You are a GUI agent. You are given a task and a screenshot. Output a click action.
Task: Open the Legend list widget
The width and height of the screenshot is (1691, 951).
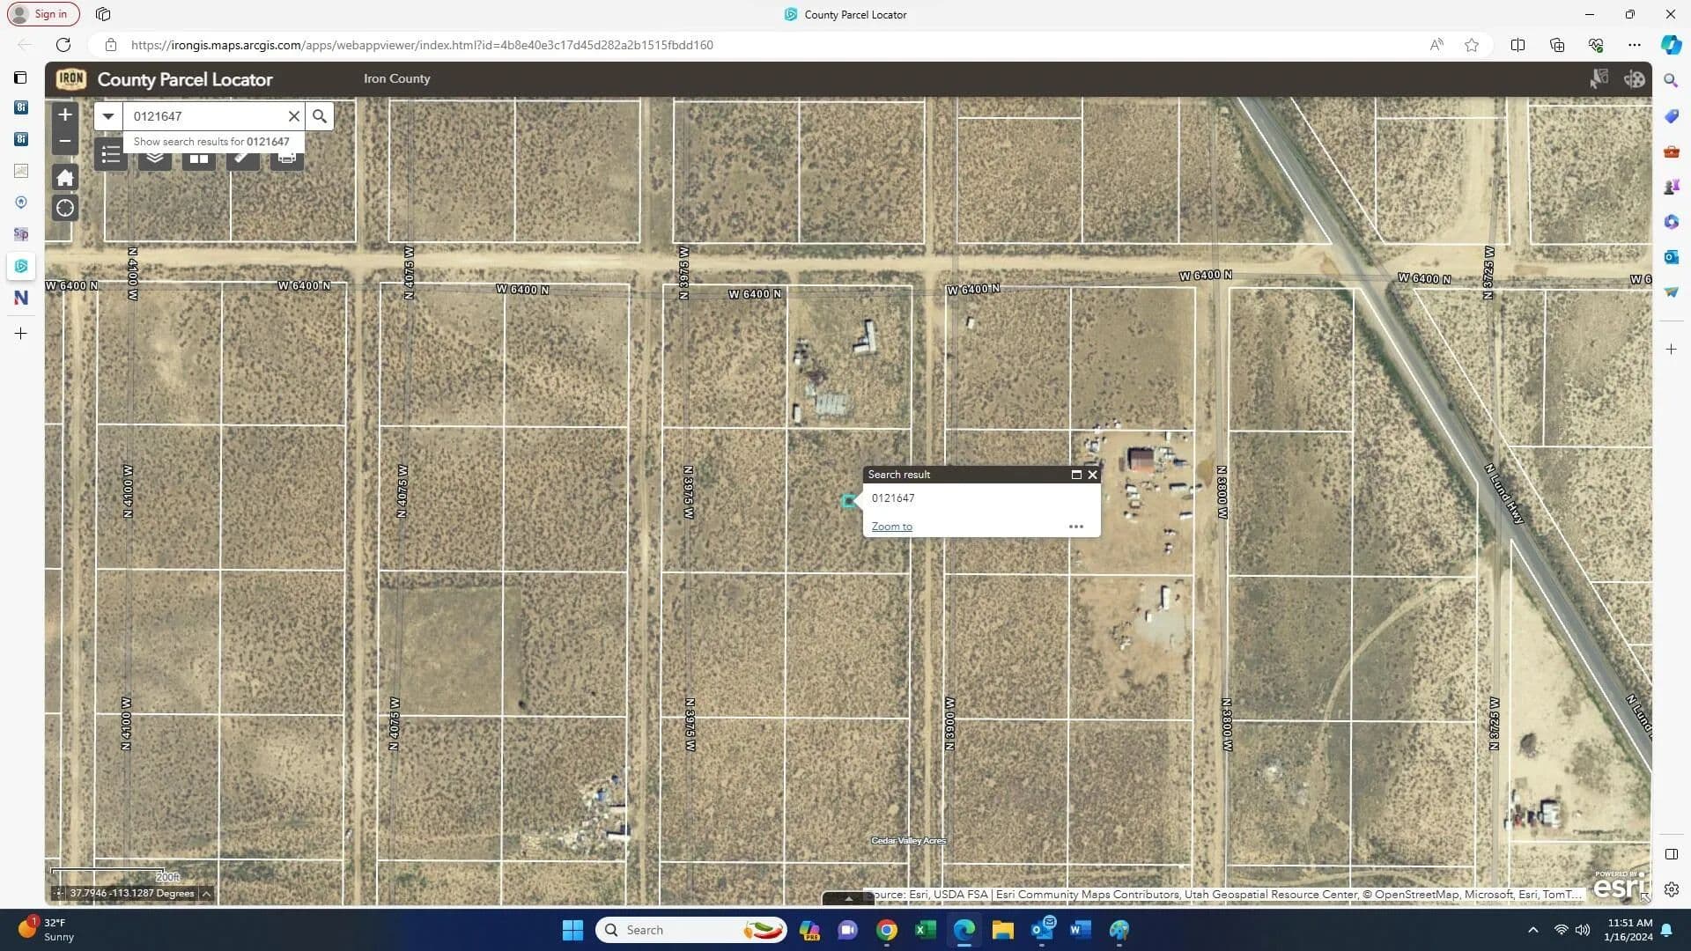coord(111,156)
